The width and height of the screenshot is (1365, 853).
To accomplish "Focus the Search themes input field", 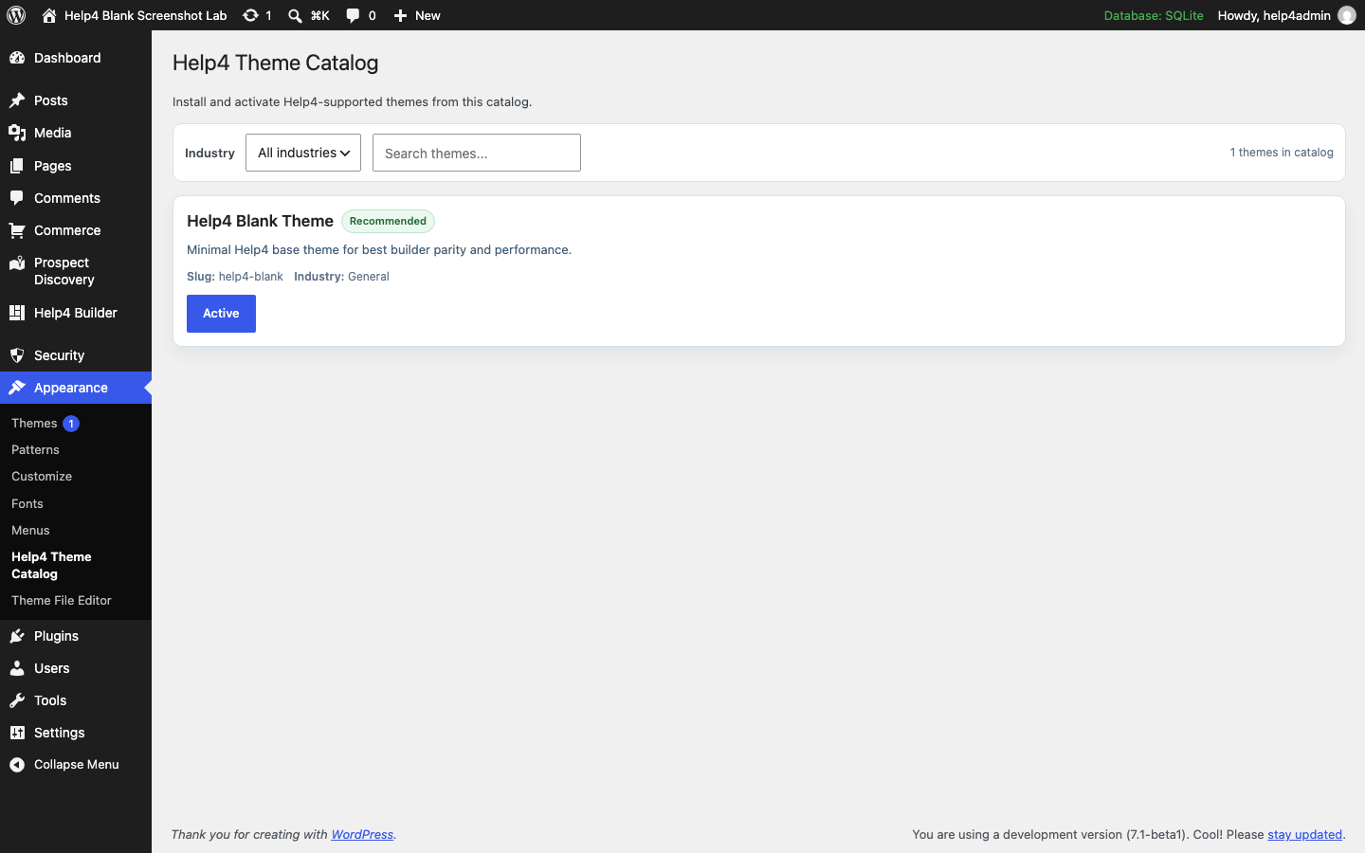I will coord(477,153).
